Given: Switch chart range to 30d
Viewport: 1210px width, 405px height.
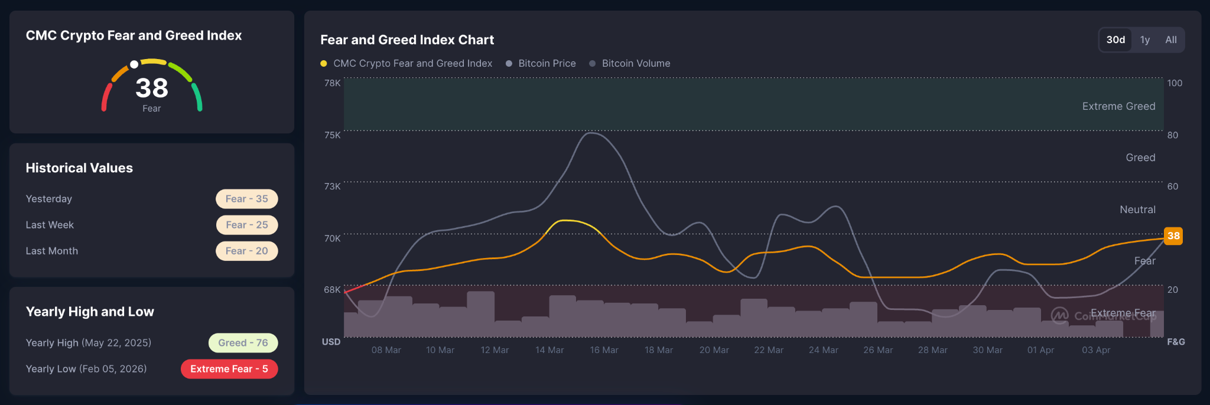Looking at the screenshot, I should (x=1115, y=40).
